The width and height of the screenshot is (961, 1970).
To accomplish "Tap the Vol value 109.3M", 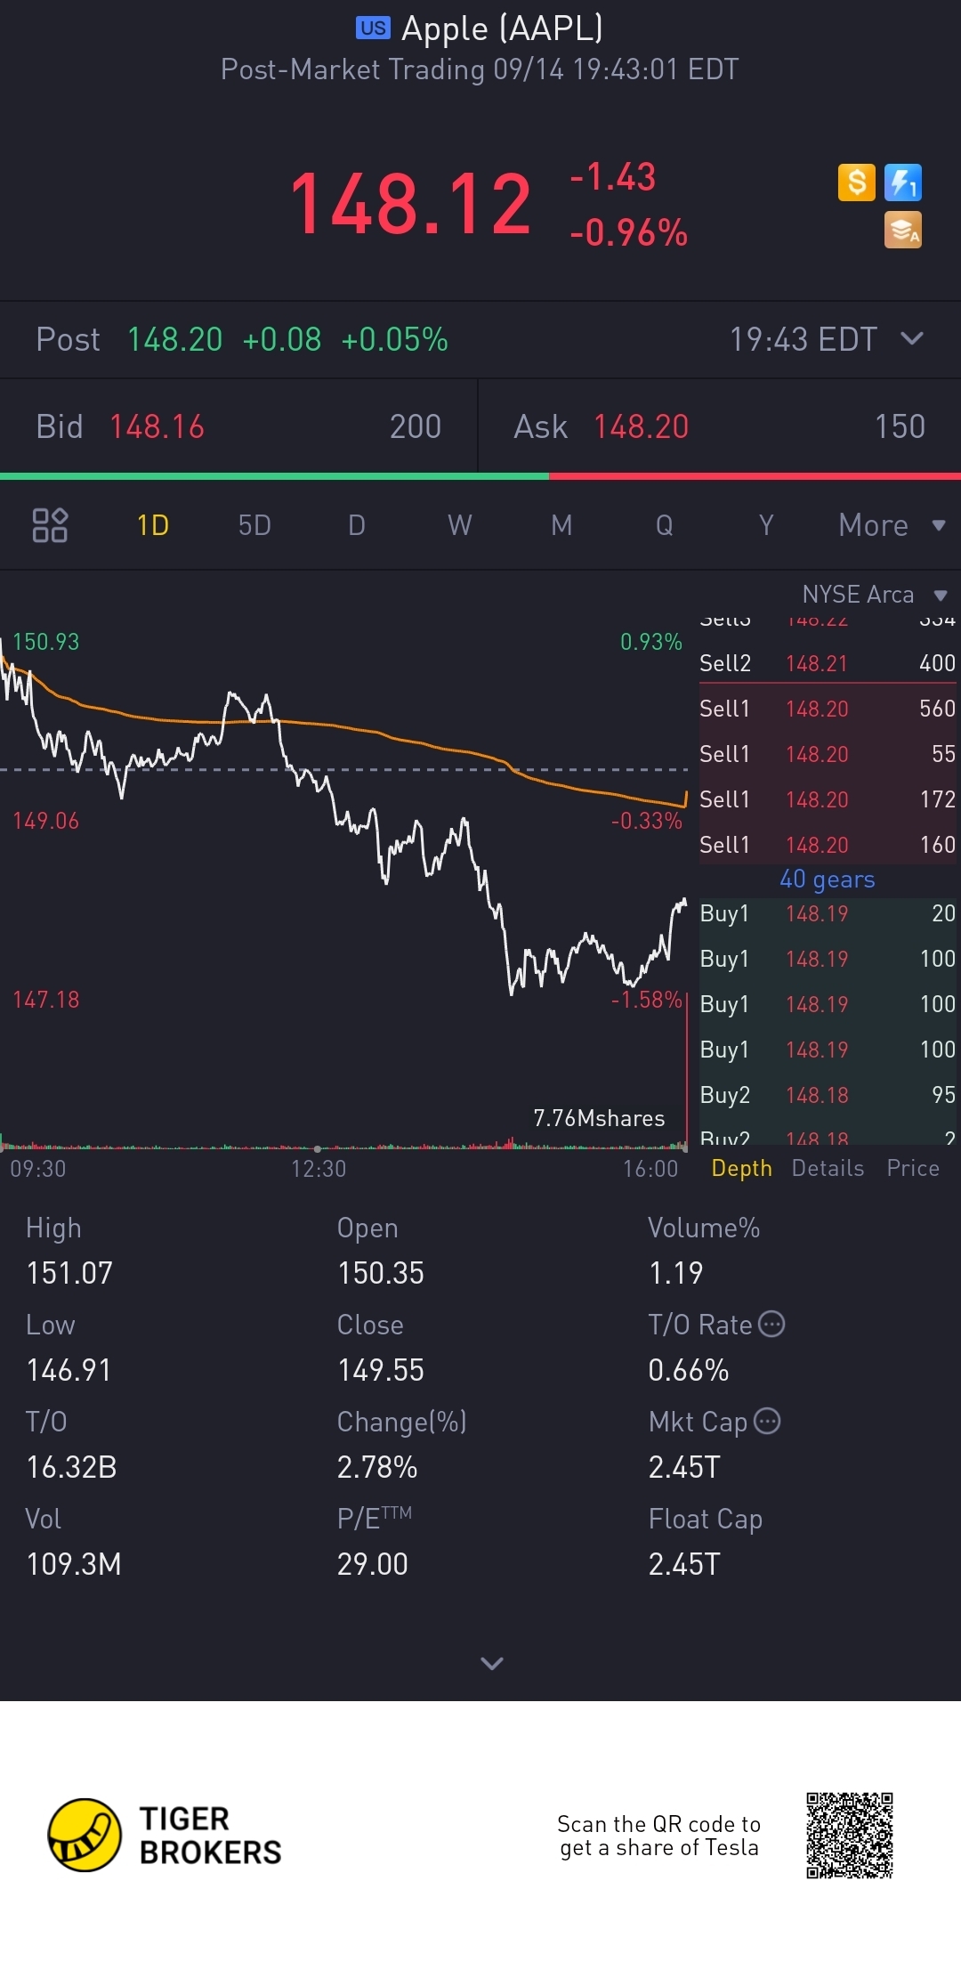I will click(74, 1564).
